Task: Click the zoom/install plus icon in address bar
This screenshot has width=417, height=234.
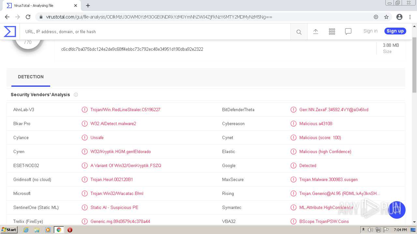Action: pos(376,17)
